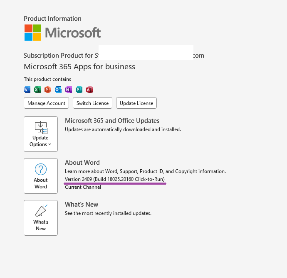The height and width of the screenshot is (278, 287).
Task: Click 'Learn more about Word, Support' description
Action: [145, 171]
